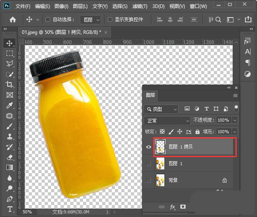Open the Adjustments panel icon
Screen dimensions: 257x217
tap(247, 74)
